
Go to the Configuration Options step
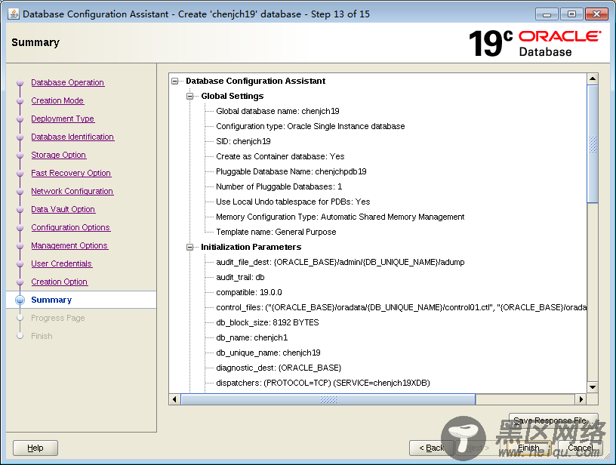click(71, 227)
